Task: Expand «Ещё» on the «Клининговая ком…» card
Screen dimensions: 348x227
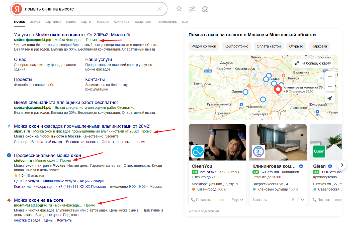Action: (x=298, y=200)
